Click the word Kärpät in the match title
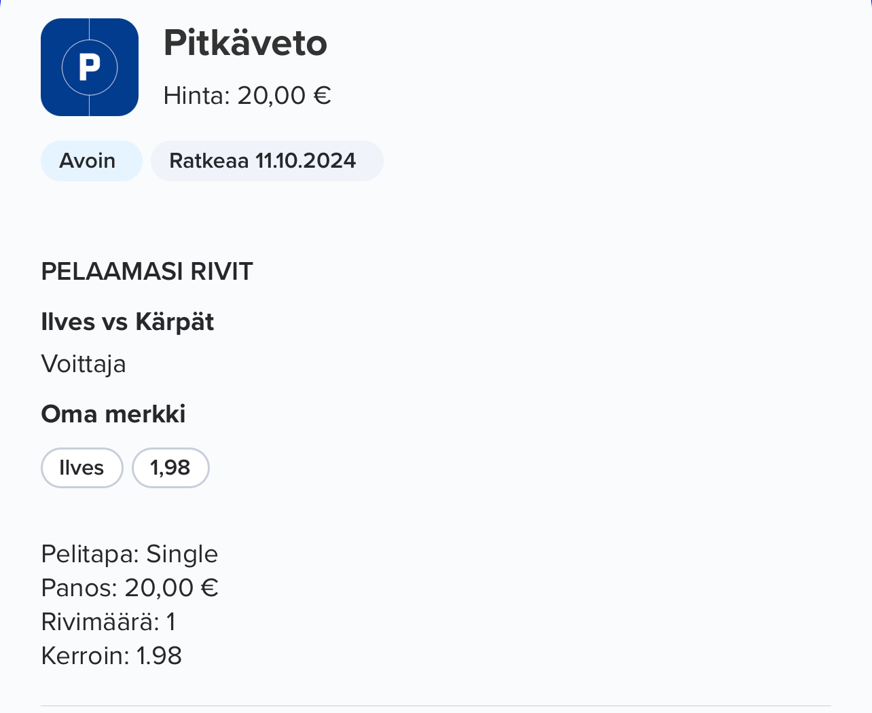The image size is (872, 713). 175,322
